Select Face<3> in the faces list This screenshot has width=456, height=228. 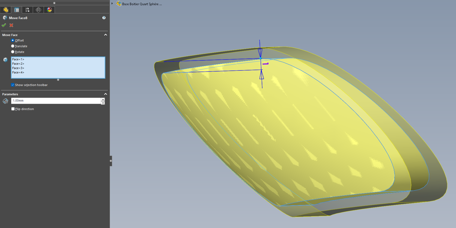click(18, 68)
